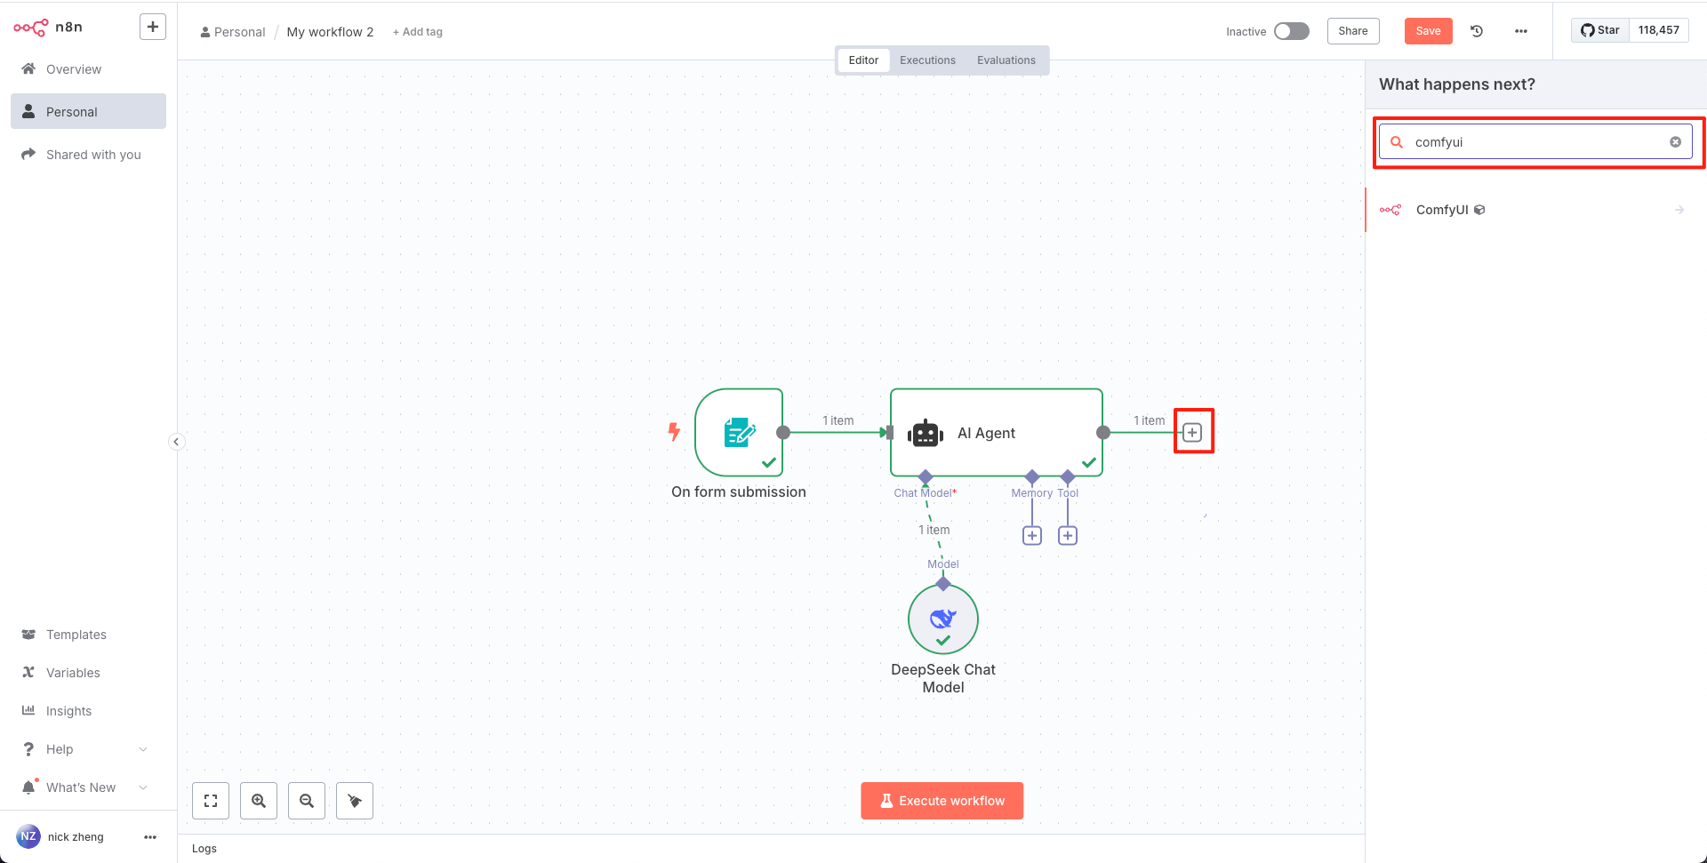Click the Personal breadcrumb link
Image resolution: width=1707 pixels, height=863 pixels.
click(x=233, y=32)
